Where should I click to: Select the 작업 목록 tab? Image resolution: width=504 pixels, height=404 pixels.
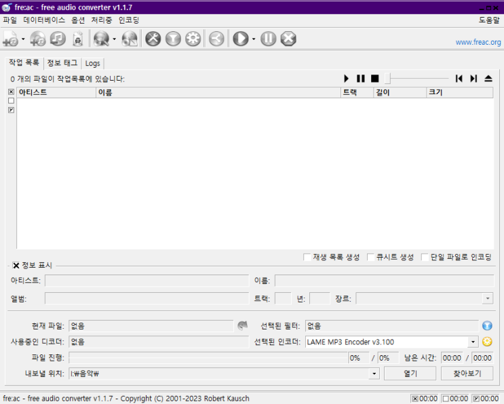tap(24, 62)
